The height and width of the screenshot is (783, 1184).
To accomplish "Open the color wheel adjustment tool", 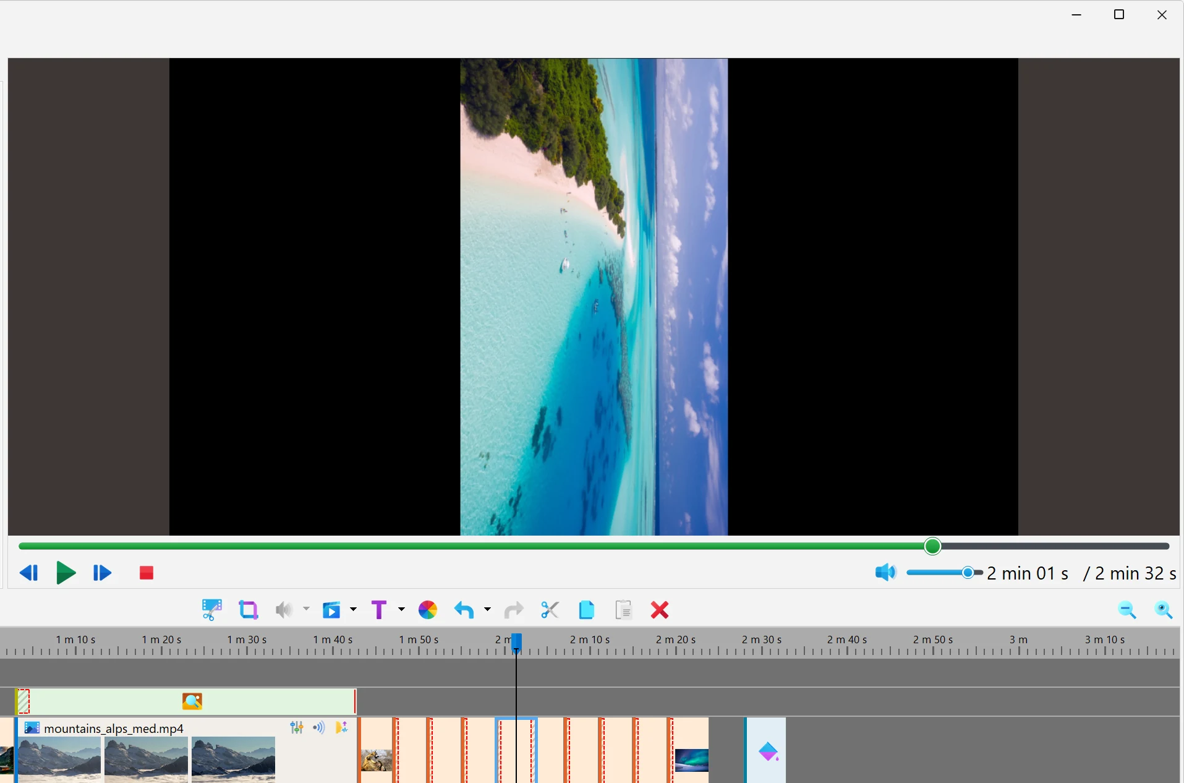I will pyautogui.click(x=428, y=610).
